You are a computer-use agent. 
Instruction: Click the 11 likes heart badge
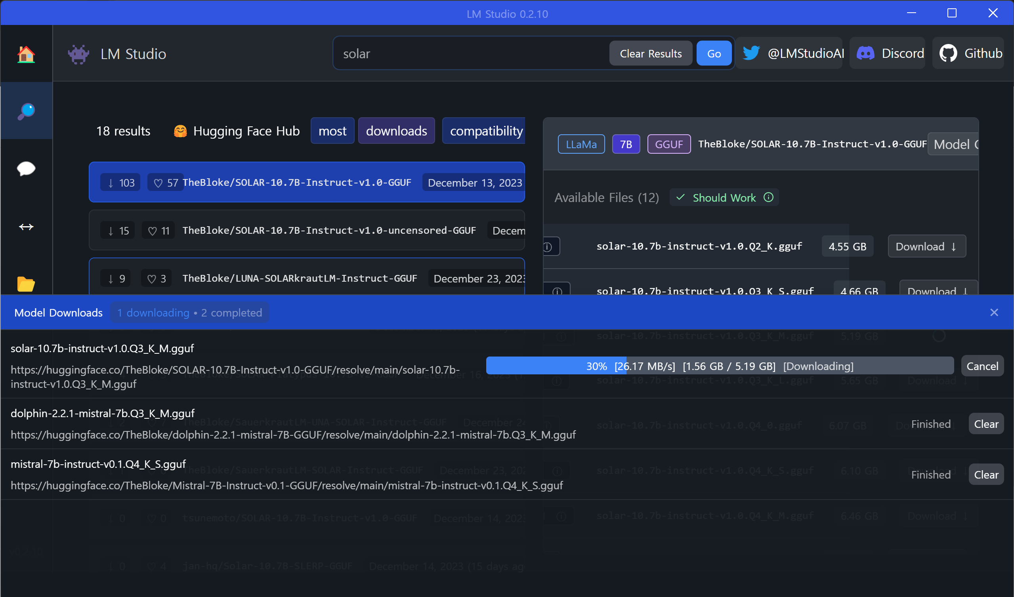coord(158,231)
